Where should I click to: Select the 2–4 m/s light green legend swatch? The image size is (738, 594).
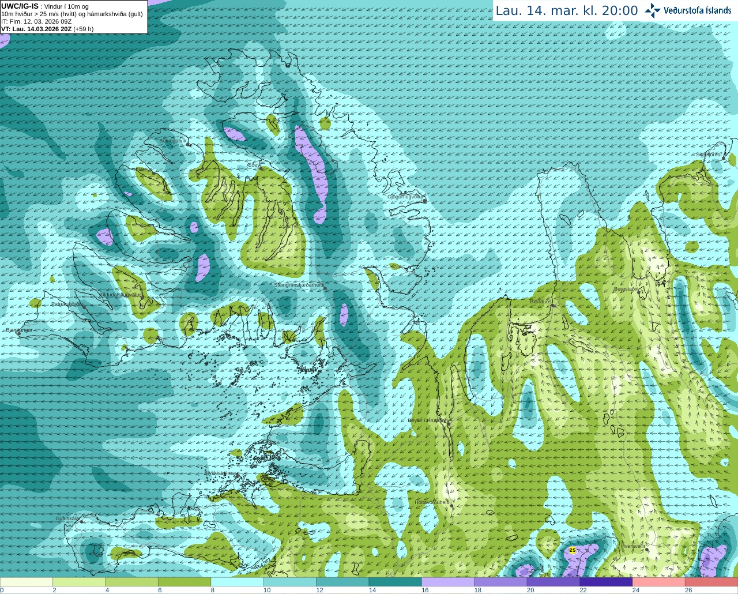pyautogui.click(x=79, y=582)
